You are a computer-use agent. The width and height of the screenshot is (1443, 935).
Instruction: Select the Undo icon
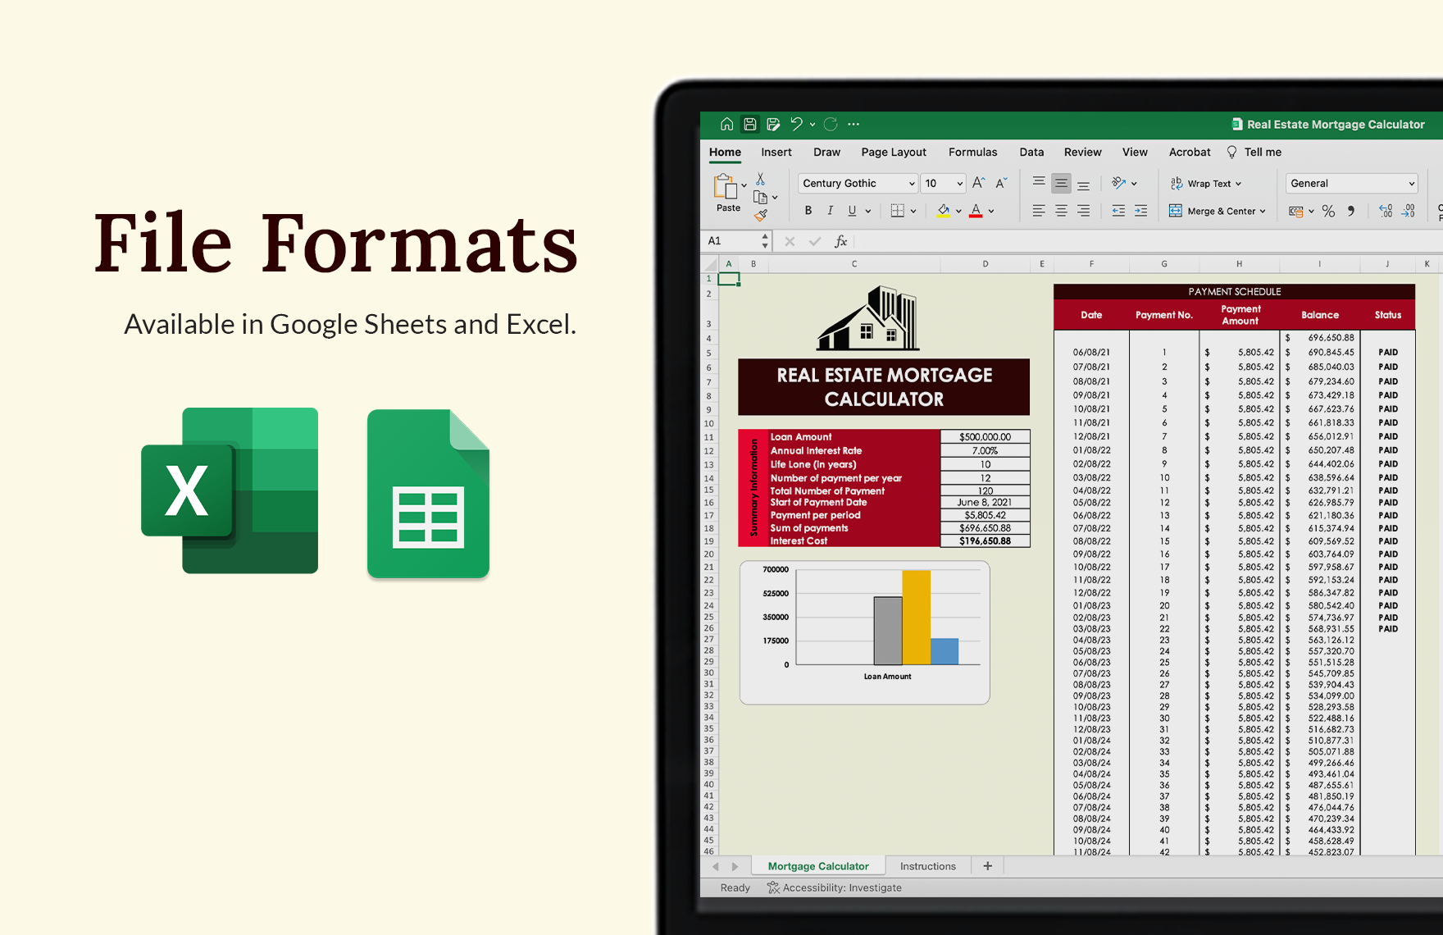(796, 124)
